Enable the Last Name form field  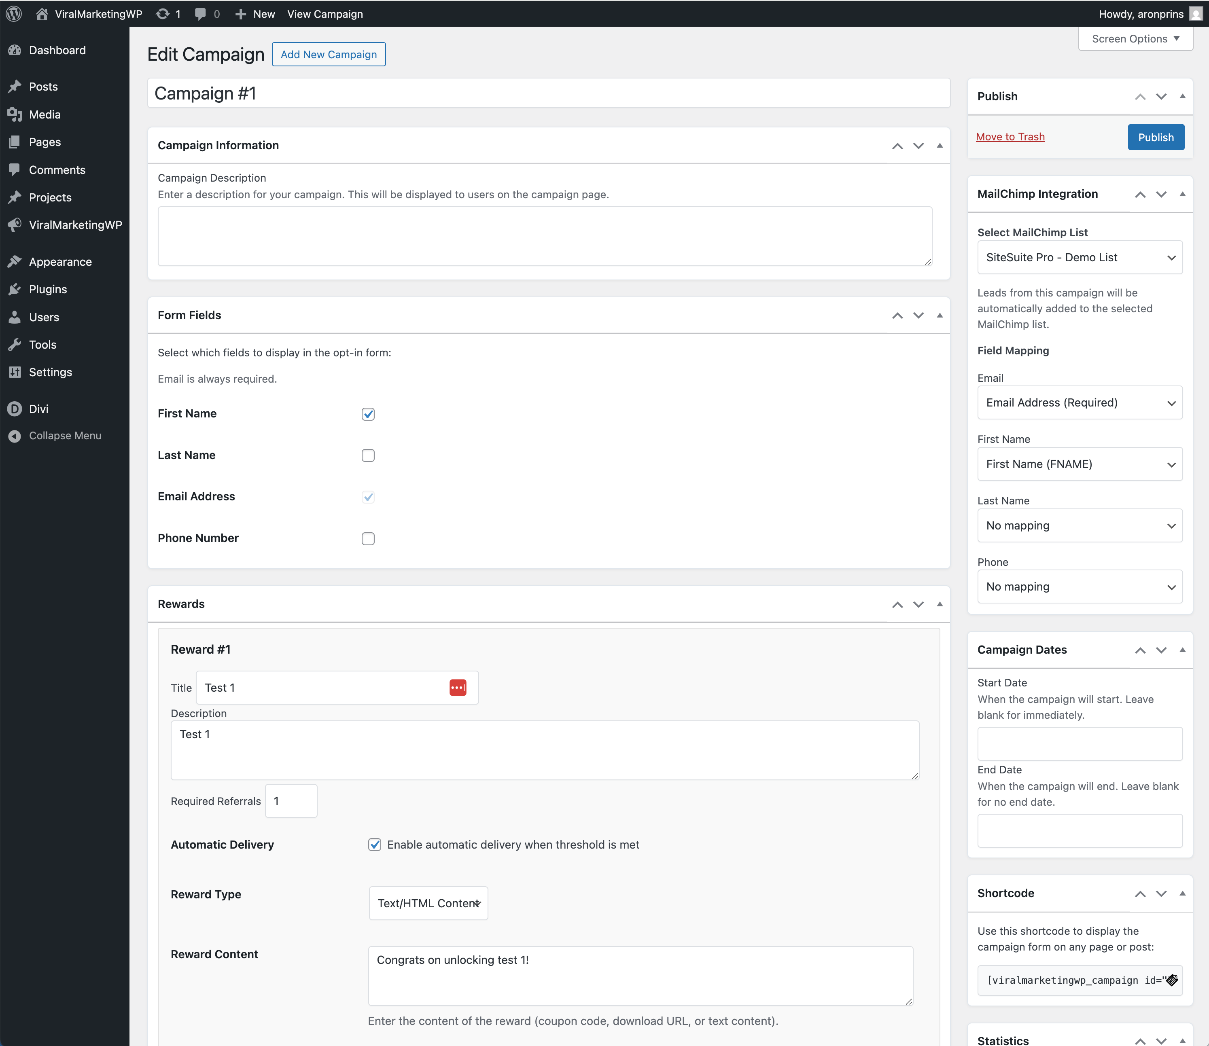368,455
